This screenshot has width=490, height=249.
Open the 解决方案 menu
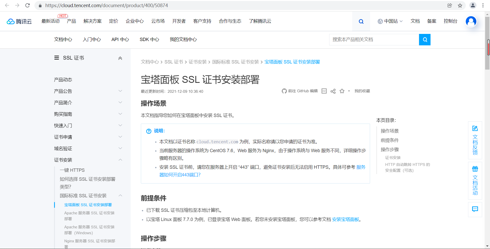(93, 21)
